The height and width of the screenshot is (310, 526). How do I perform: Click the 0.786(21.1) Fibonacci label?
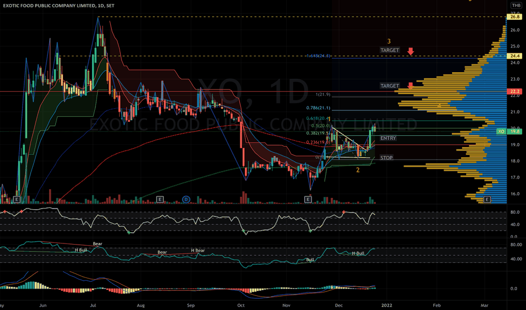pyautogui.click(x=318, y=108)
